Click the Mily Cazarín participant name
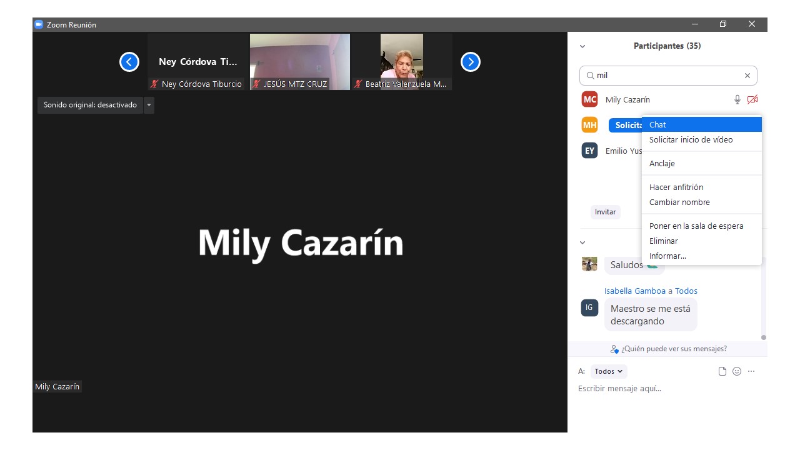 (x=627, y=99)
